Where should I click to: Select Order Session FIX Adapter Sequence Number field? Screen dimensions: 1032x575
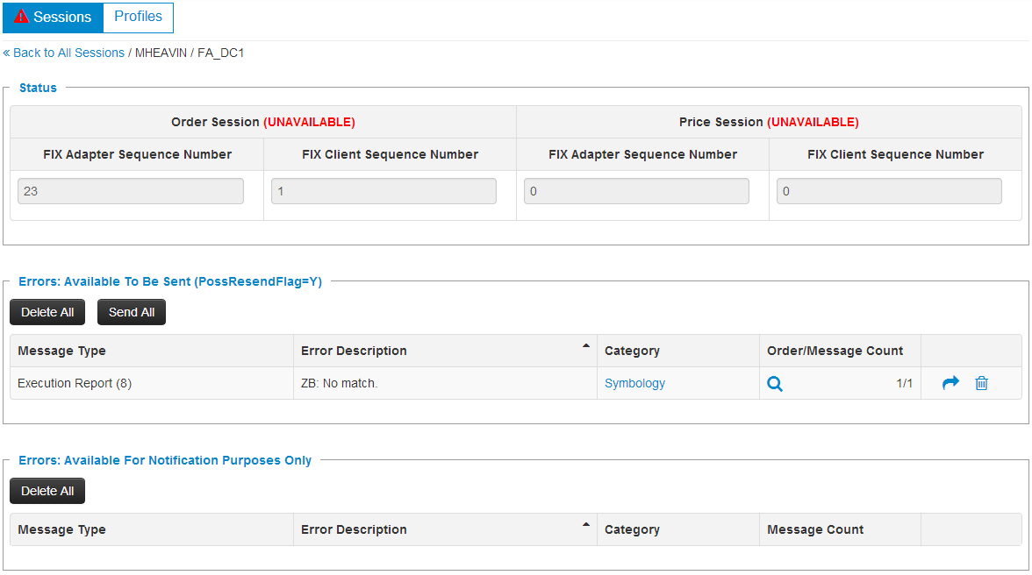click(130, 191)
